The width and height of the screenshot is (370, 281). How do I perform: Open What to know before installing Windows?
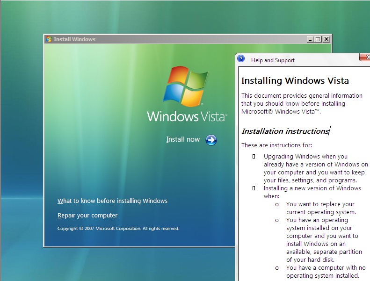(x=112, y=201)
